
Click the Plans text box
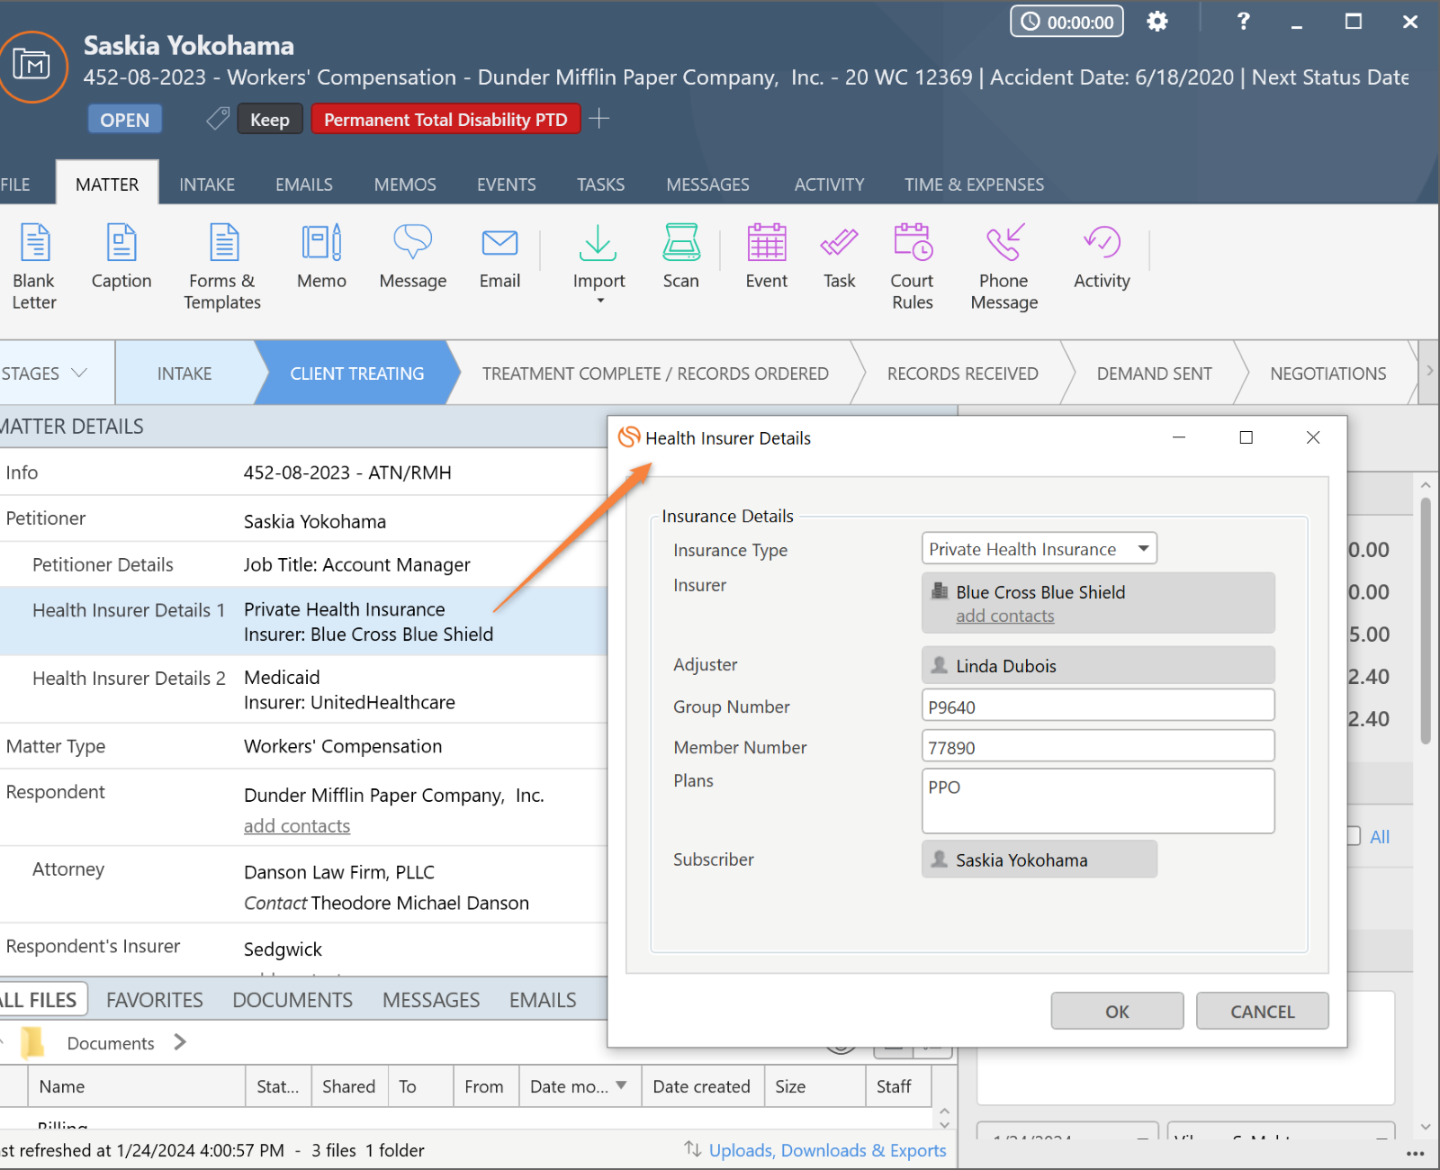point(1098,801)
